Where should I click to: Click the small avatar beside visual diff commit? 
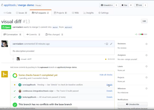[18, 59]
